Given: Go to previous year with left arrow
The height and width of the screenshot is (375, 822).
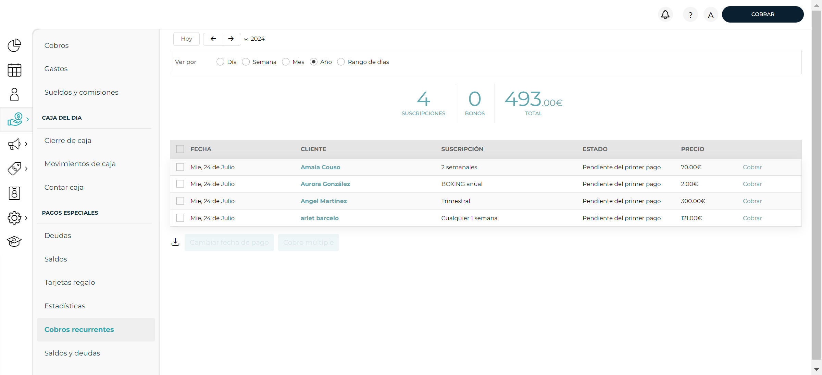Looking at the screenshot, I should (213, 39).
